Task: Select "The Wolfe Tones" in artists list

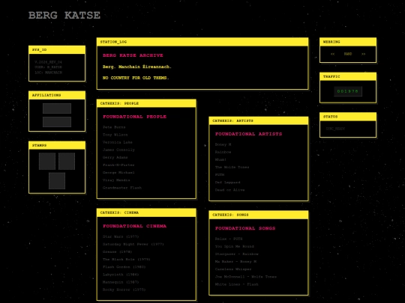Action: click(x=232, y=168)
